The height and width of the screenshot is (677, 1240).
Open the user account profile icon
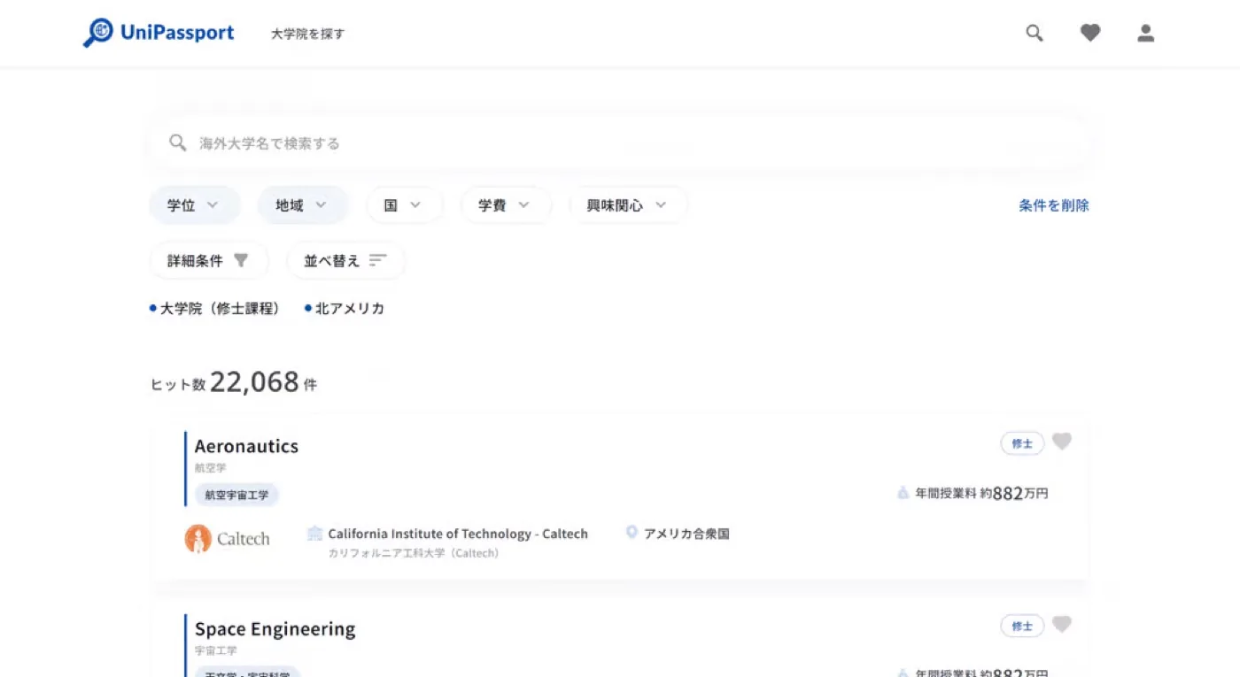[x=1146, y=34]
